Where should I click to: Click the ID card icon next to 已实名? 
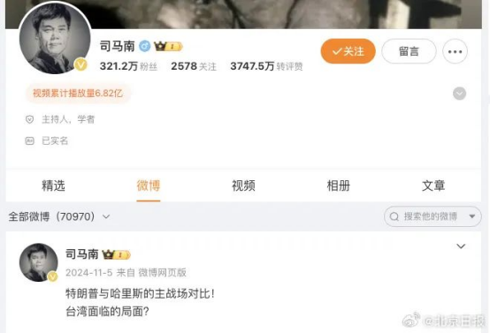(x=29, y=140)
